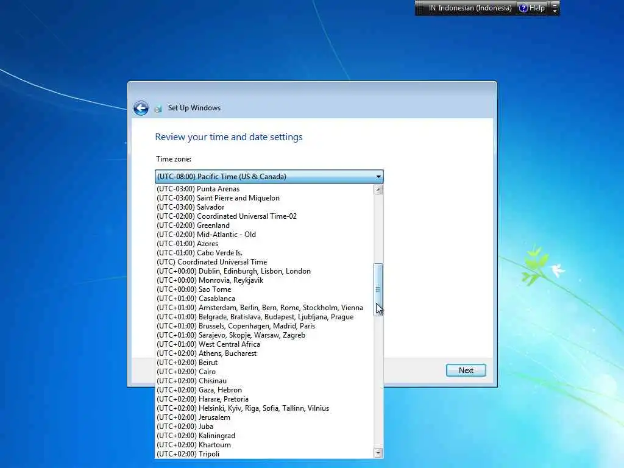This screenshot has height=468, width=624.
Task: Click the Next button
Action: click(x=466, y=370)
